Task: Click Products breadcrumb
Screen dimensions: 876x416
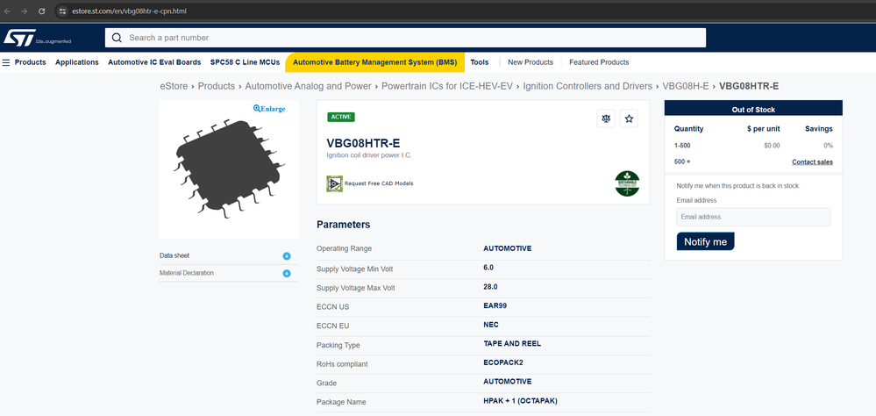Action: point(217,86)
